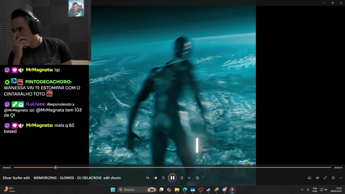
Task: Toggle shuffle in the media player
Action: [147, 178]
